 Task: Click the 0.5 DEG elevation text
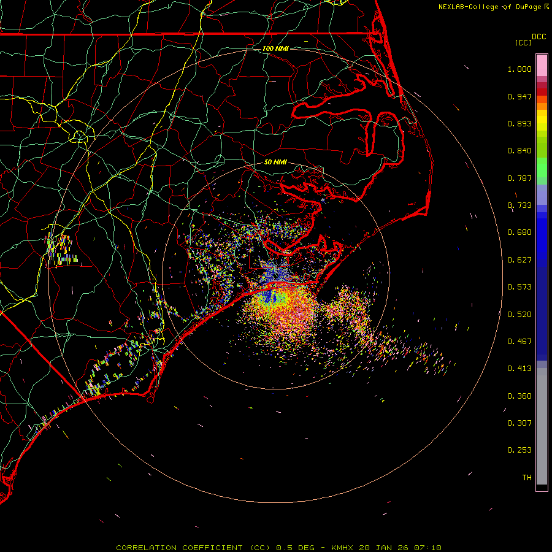click(296, 548)
